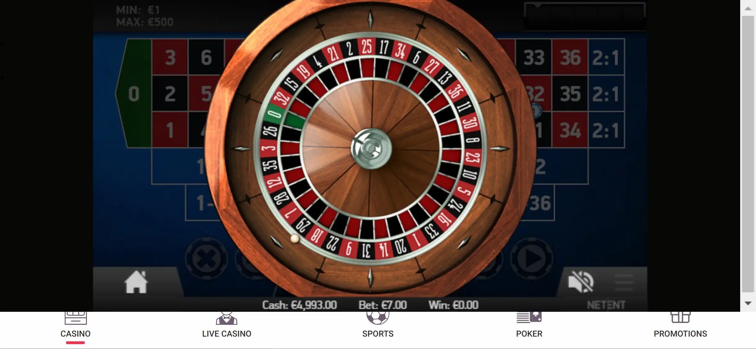Bet on black number 35
756x349 pixels.
click(x=570, y=93)
